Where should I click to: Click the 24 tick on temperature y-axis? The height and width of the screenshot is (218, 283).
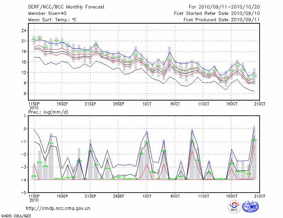tap(24, 31)
